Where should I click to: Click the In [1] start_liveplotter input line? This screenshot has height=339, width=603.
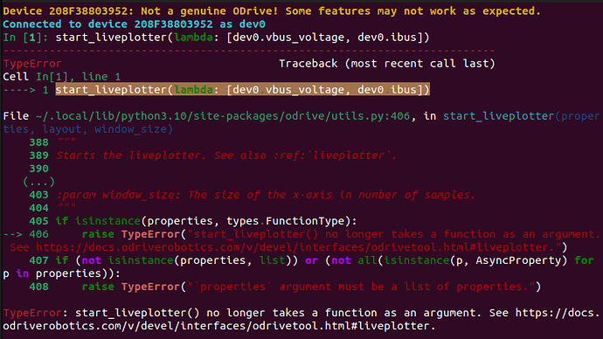tap(216, 38)
